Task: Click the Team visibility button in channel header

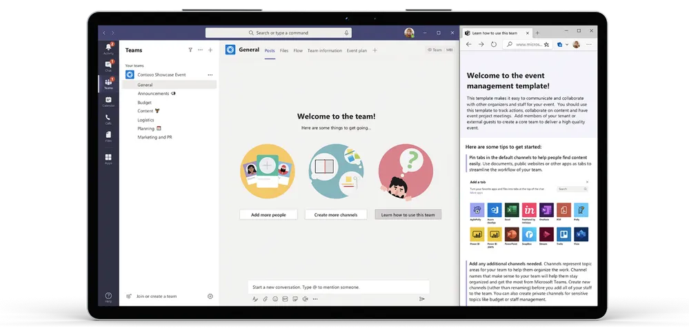Action: pyautogui.click(x=435, y=50)
